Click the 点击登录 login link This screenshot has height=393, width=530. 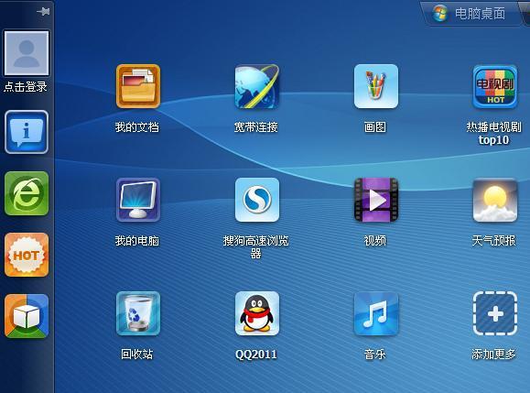coord(26,87)
